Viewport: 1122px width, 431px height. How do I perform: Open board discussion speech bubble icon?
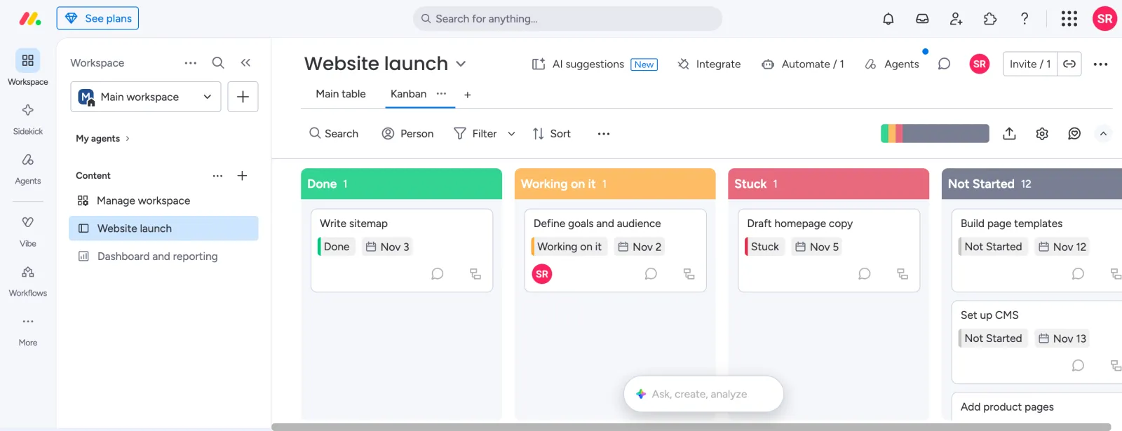pyautogui.click(x=944, y=64)
